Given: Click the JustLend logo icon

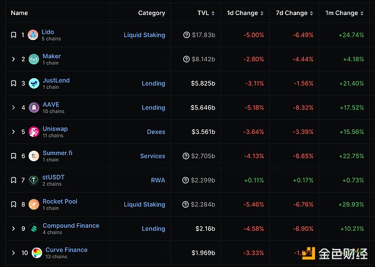Looking at the screenshot, I should click(x=34, y=83).
